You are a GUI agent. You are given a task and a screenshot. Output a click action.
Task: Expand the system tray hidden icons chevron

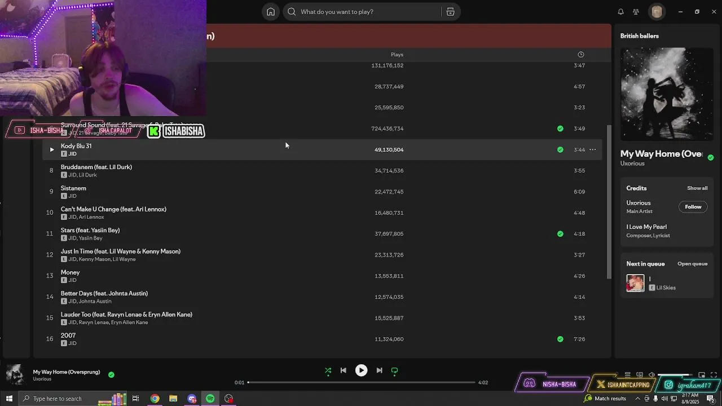638,399
